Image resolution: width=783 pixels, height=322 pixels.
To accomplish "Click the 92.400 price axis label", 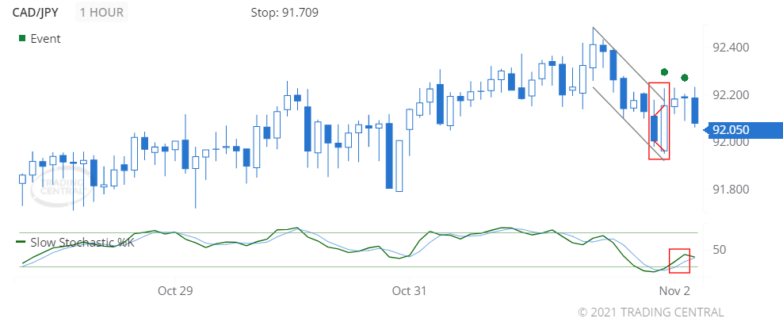I will 730,48.
